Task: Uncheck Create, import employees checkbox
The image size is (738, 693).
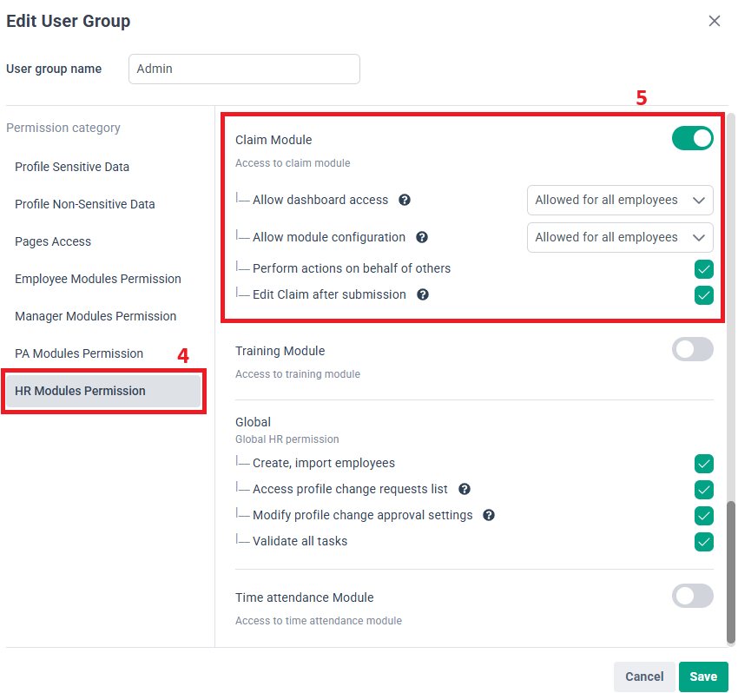Action: click(703, 464)
